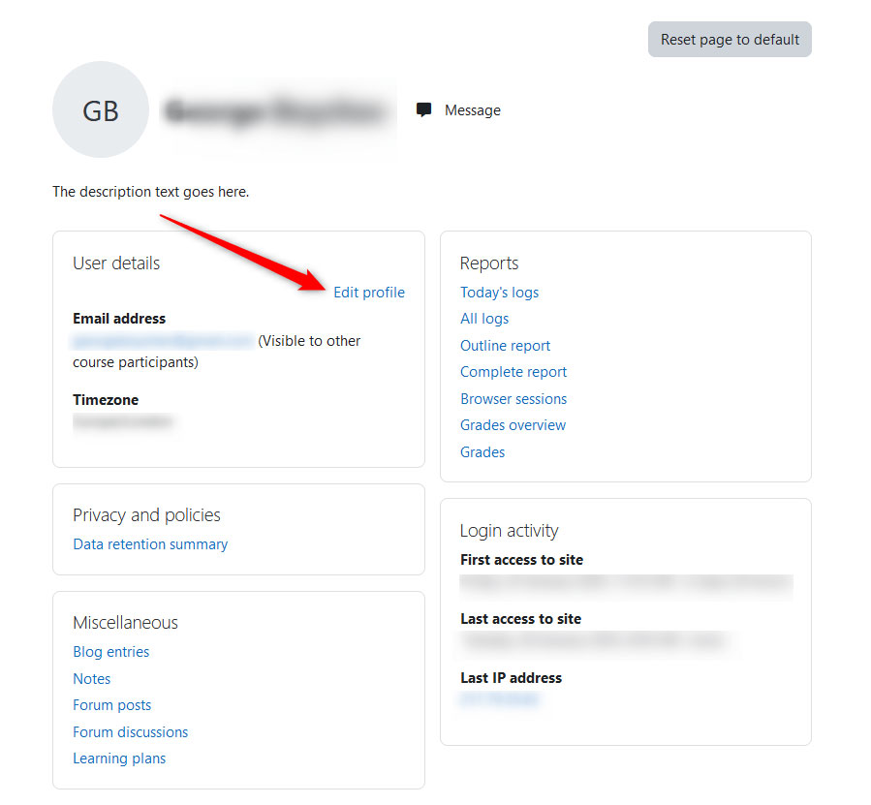Open the Notes page
Screen dimensions: 871x805
pyautogui.click(x=91, y=678)
